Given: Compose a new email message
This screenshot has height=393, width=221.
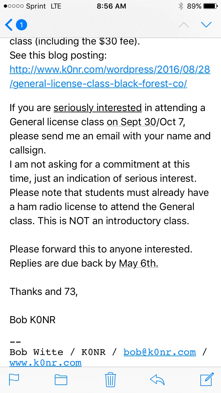Looking at the screenshot, I should click(207, 379).
